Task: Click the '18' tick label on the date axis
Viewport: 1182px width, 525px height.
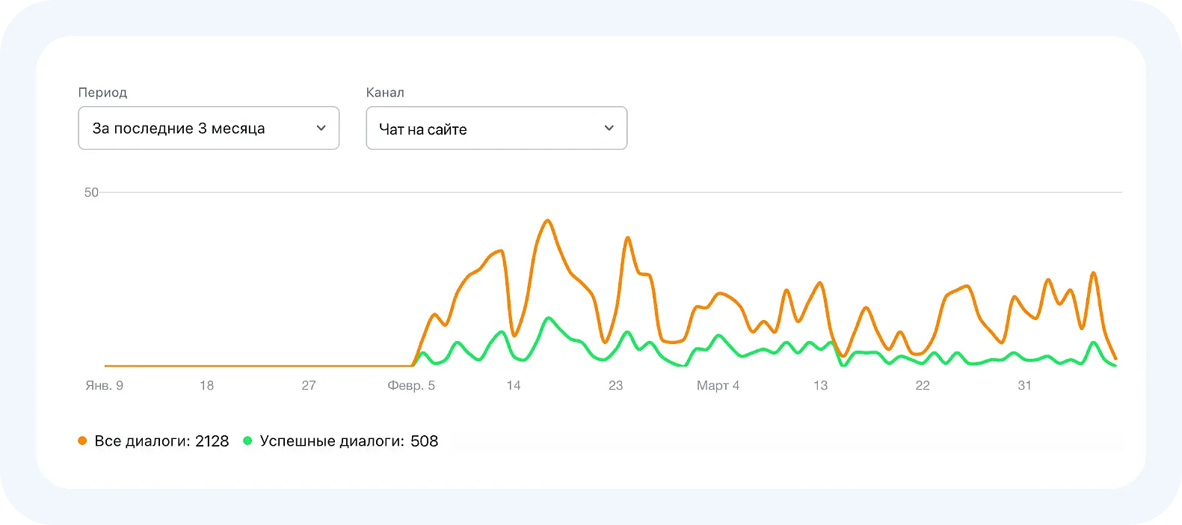Action: pyautogui.click(x=206, y=386)
